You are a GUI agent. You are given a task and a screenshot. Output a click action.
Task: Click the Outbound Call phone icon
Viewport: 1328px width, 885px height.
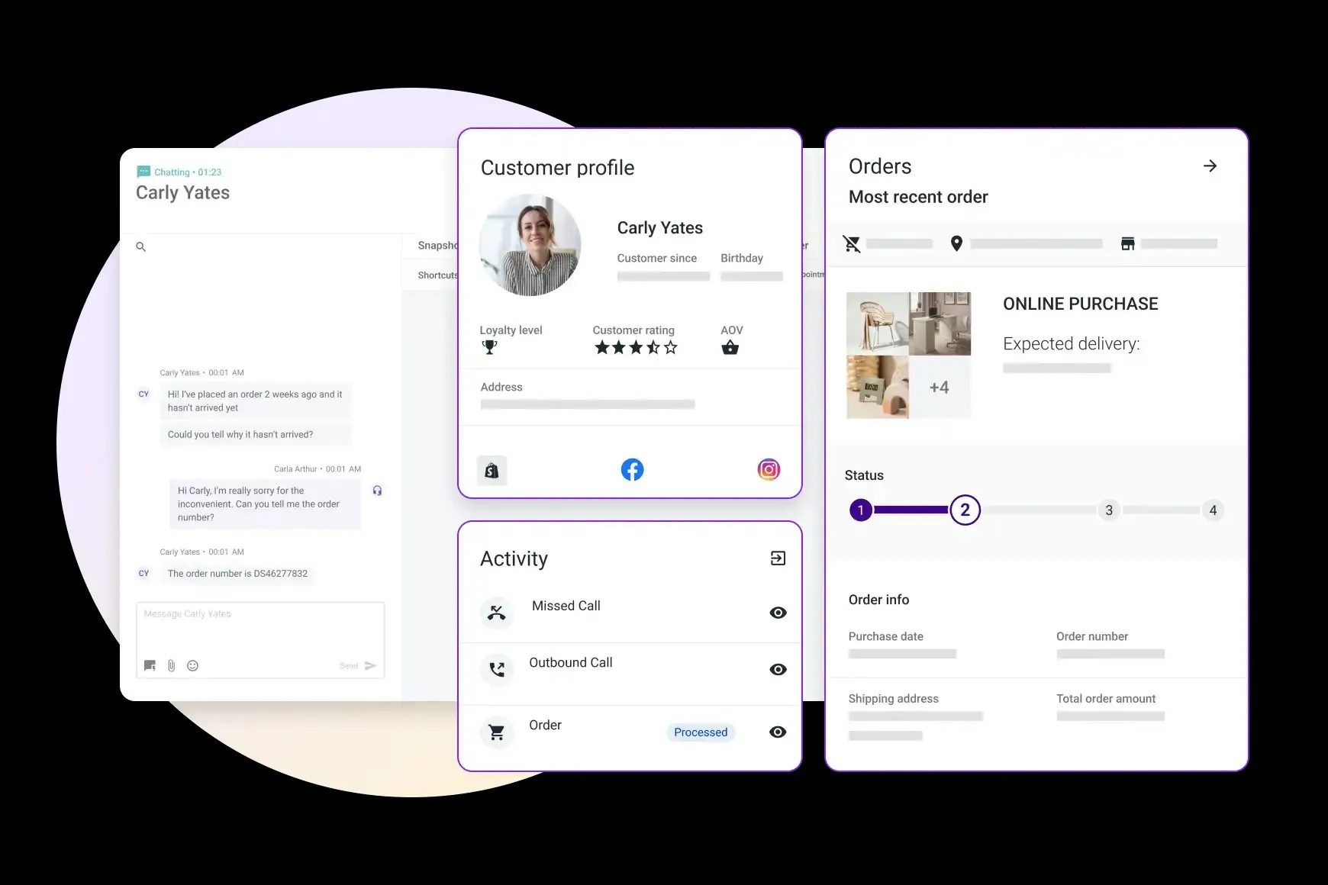497,670
